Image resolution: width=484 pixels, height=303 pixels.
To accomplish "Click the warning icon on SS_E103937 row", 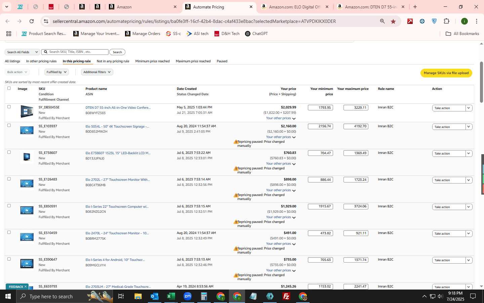I will [x=236, y=142].
